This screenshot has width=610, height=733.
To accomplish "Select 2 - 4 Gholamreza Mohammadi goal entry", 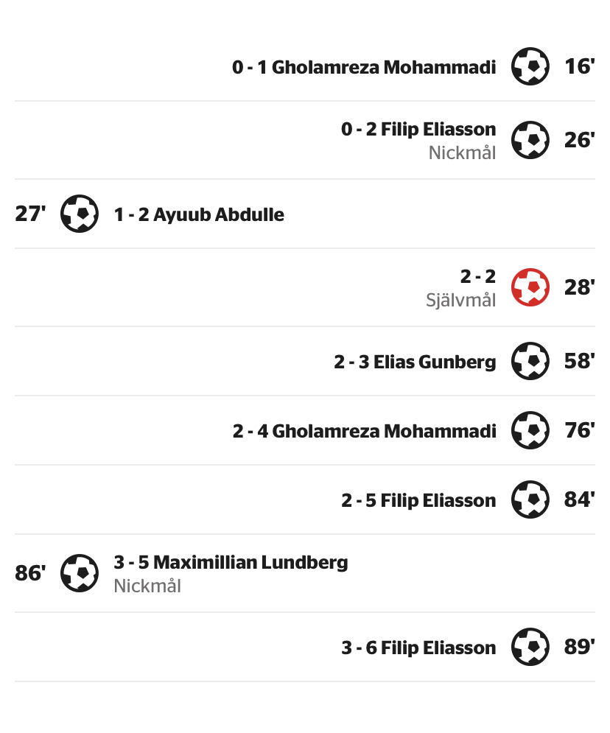I will (364, 432).
